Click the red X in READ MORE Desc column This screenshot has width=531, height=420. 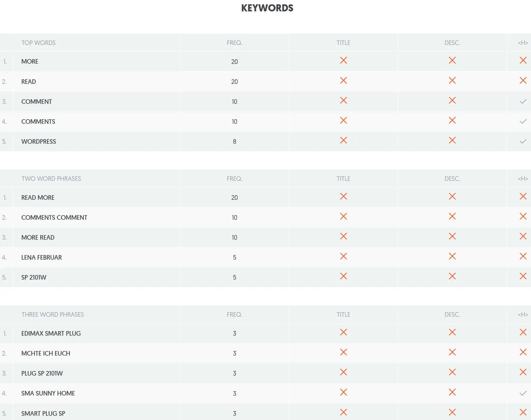tap(452, 196)
